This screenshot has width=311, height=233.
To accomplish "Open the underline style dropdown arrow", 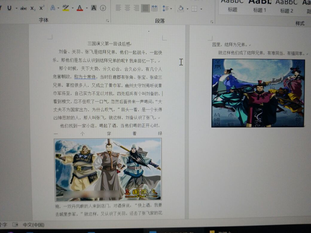I will pos(16,8).
